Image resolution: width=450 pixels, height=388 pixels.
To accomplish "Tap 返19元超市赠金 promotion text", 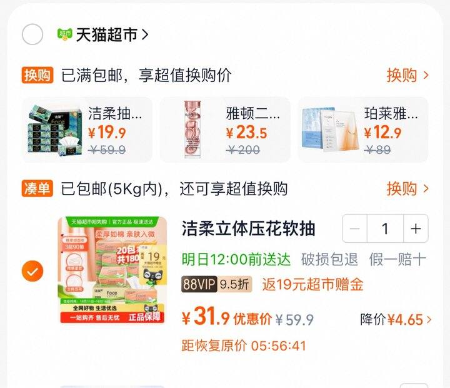I will [x=313, y=285].
